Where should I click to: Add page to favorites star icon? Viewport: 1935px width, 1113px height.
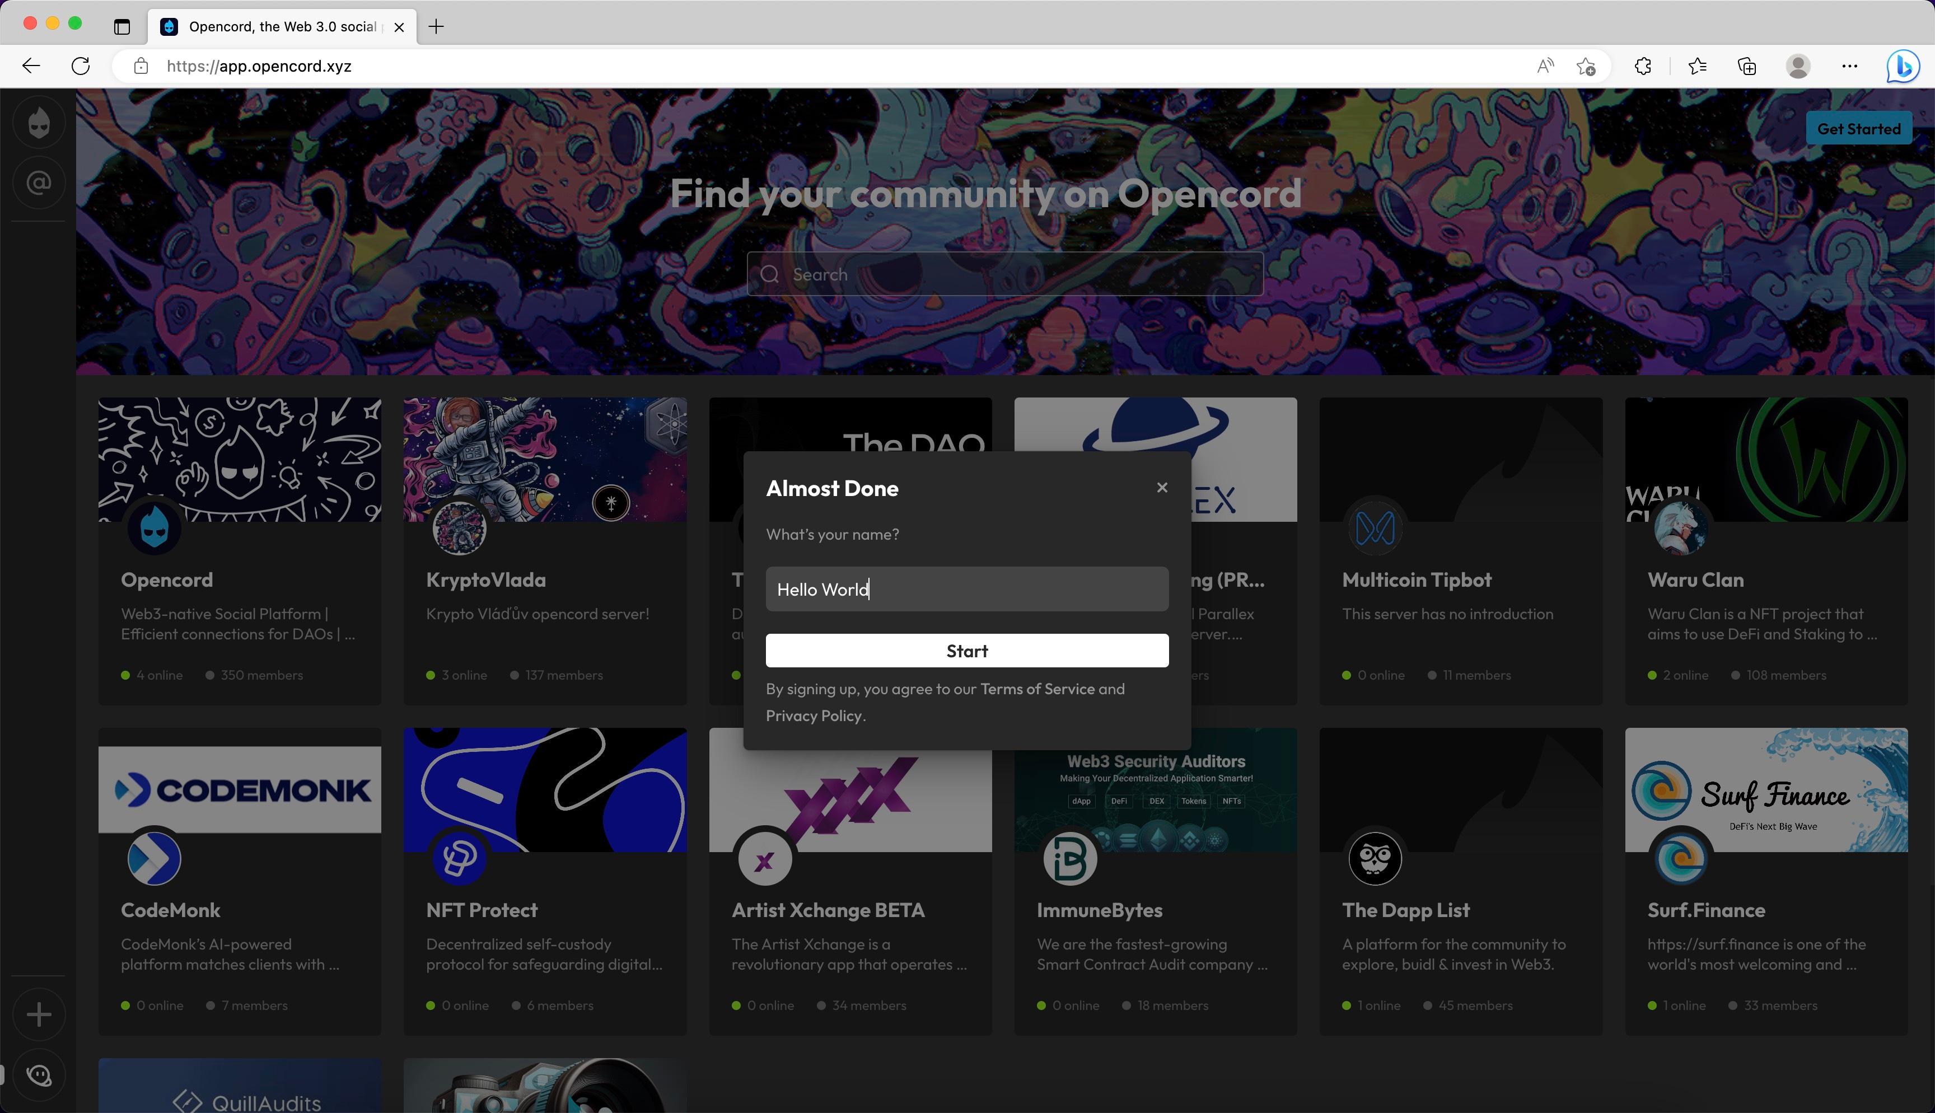tap(1587, 66)
